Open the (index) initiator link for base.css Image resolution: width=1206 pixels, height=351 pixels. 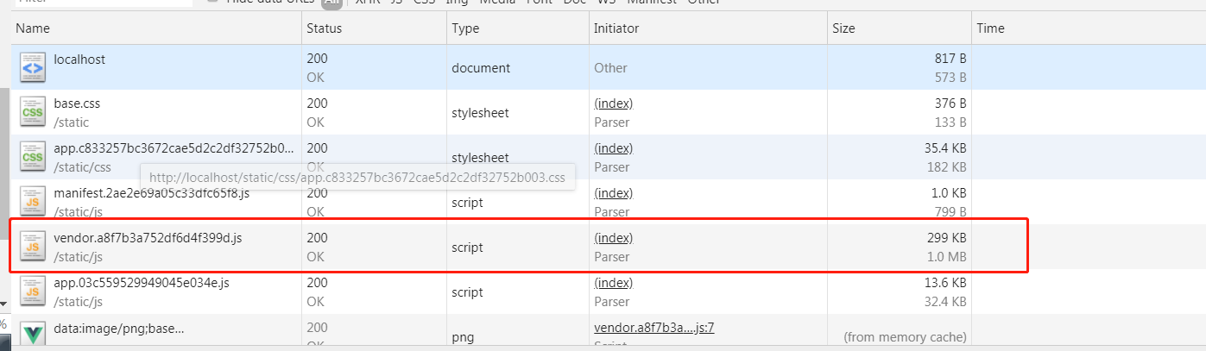614,103
